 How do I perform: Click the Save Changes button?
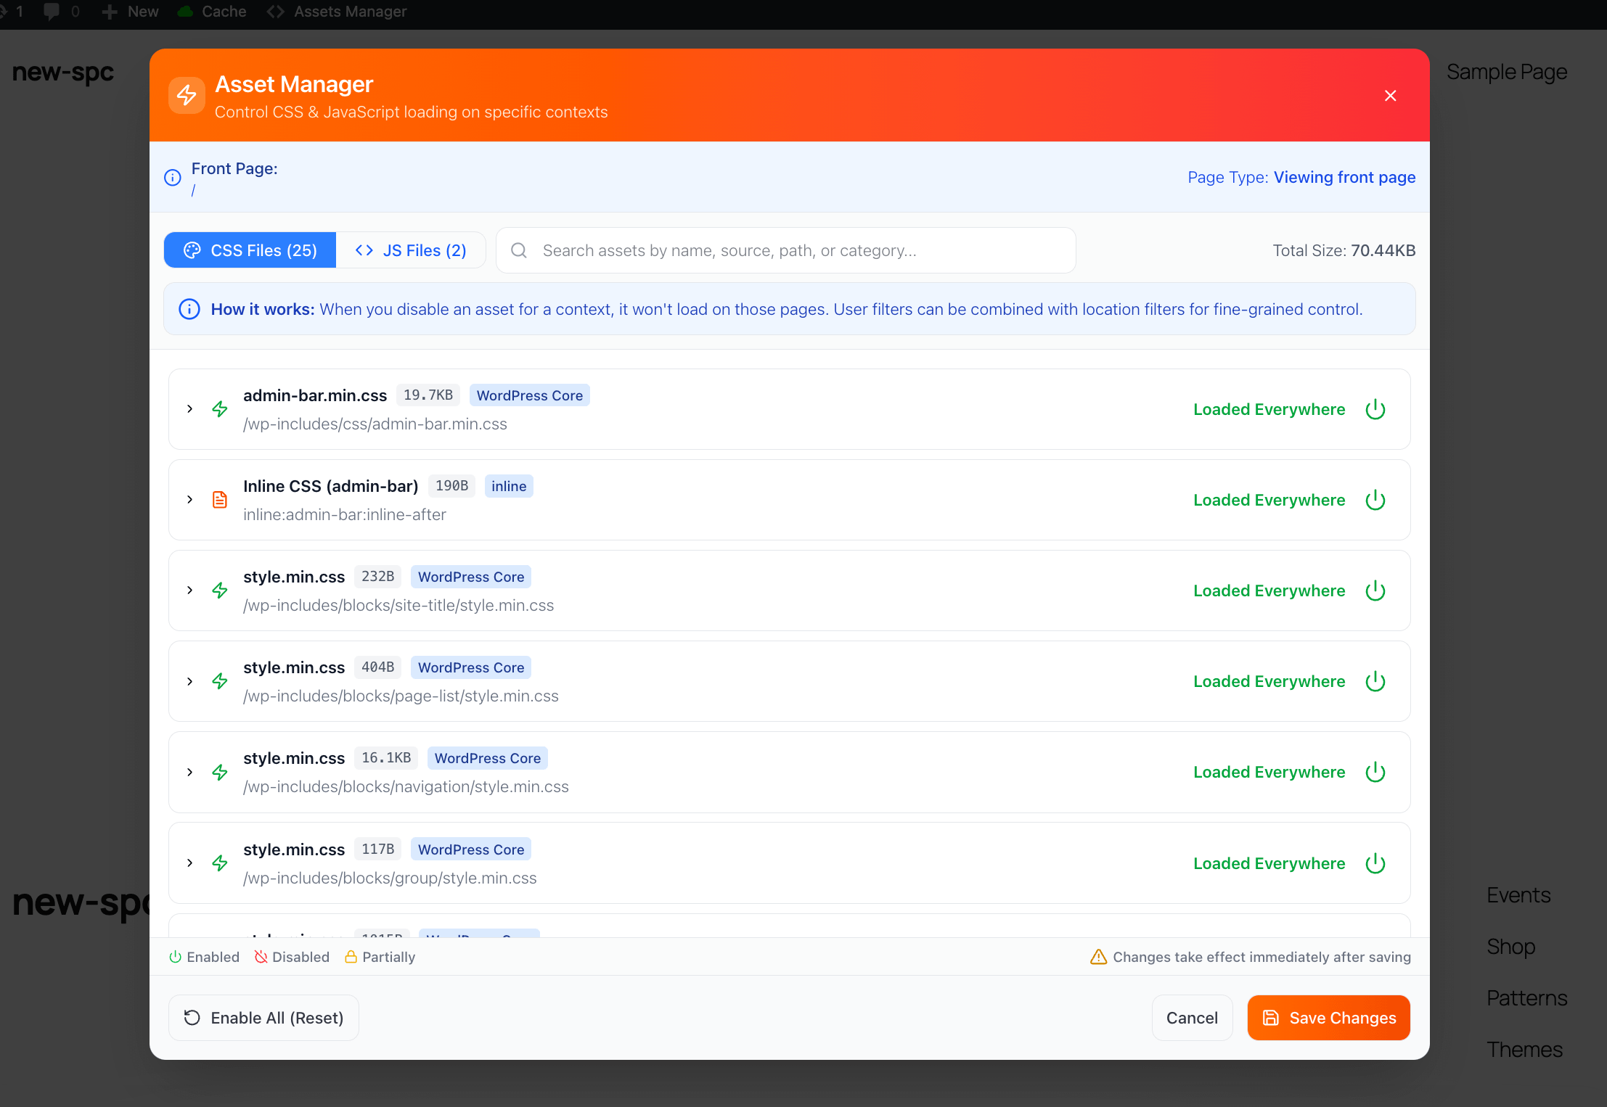click(x=1328, y=1018)
